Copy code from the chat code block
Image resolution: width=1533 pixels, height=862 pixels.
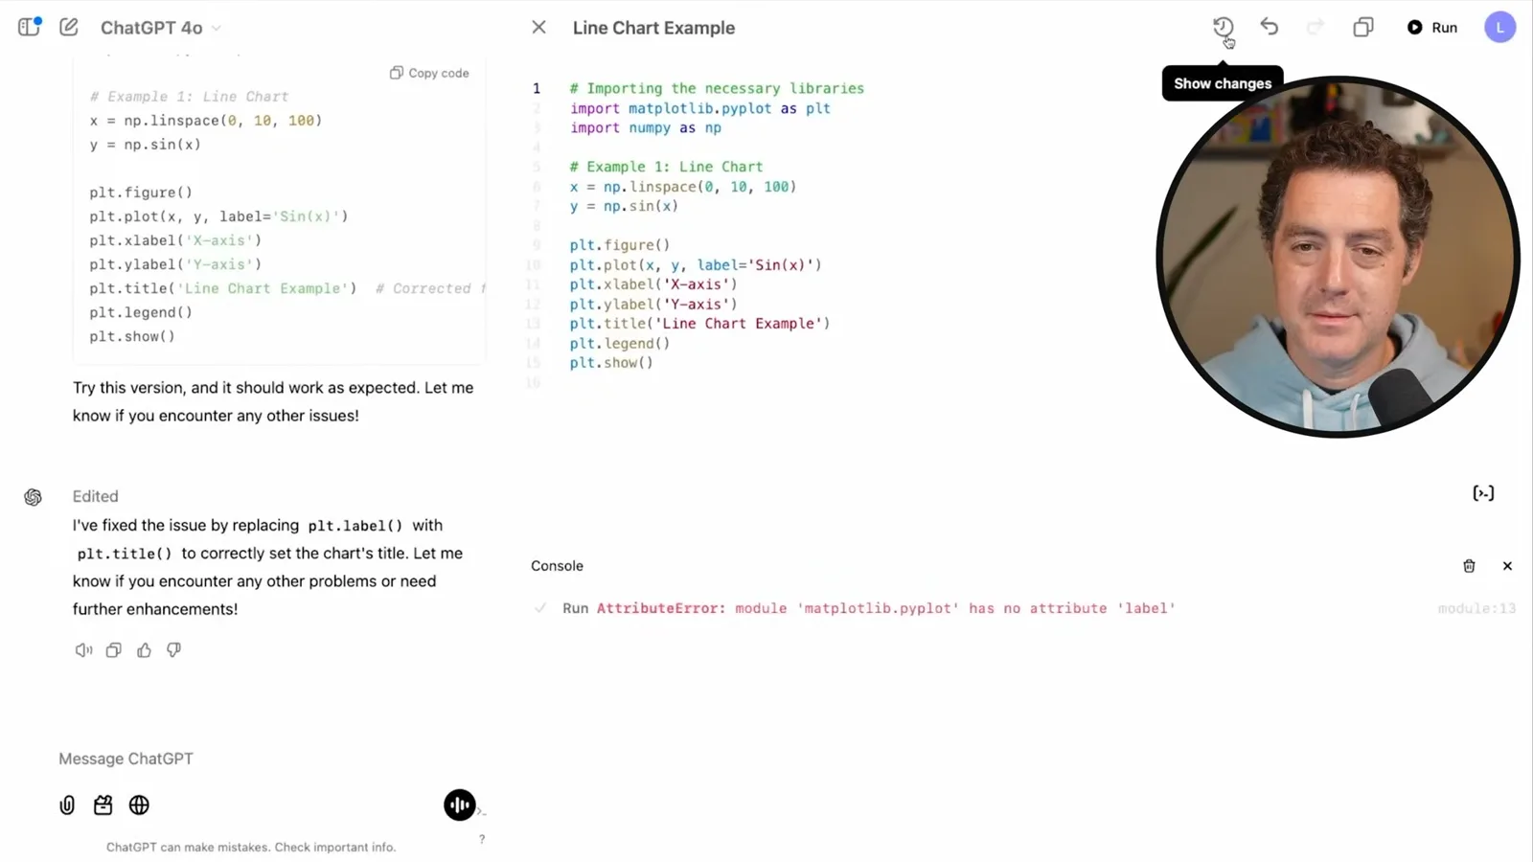[x=429, y=73]
